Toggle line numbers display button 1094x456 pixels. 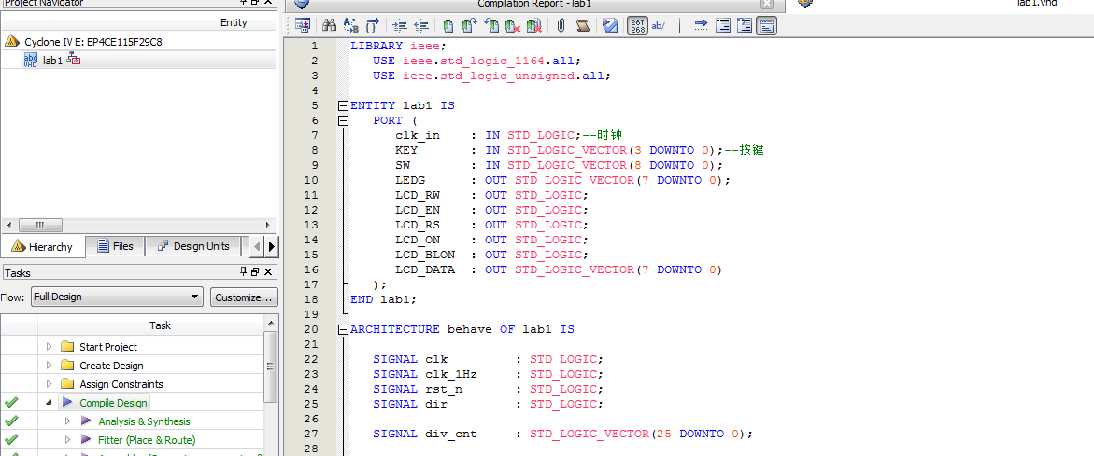pyautogui.click(x=637, y=26)
